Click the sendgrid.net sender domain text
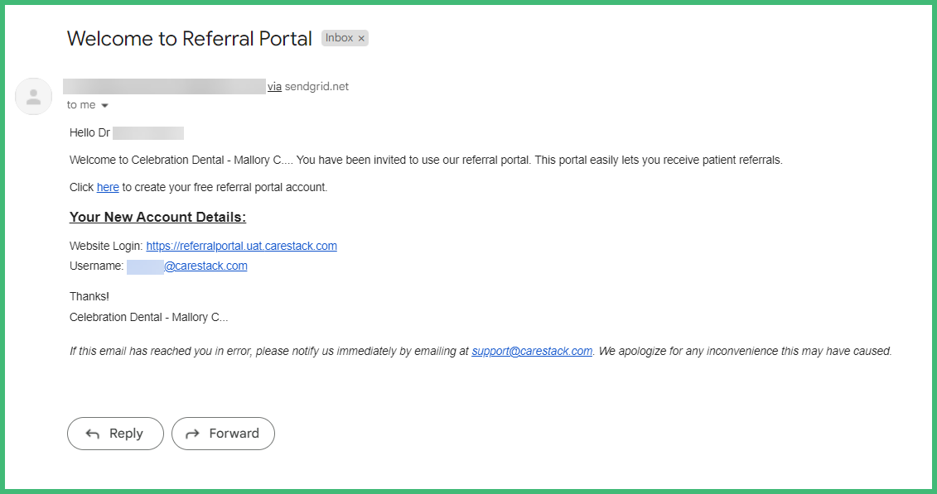This screenshot has width=937, height=494. pos(316,86)
